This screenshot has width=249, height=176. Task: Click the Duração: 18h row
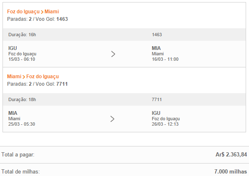pos(124,99)
